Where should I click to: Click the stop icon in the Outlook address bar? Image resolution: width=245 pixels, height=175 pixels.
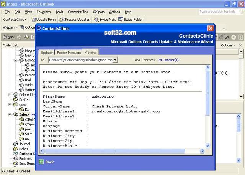pos(234,37)
